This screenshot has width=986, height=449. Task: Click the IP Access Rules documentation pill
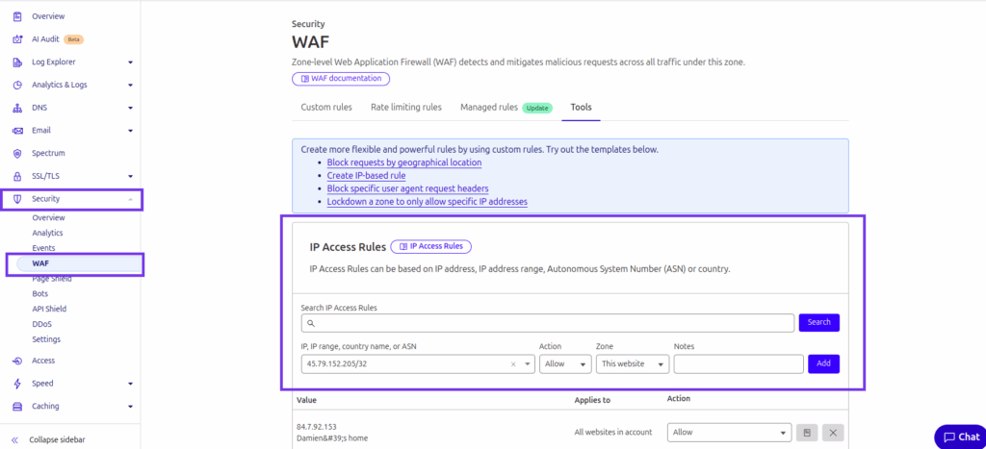pyautogui.click(x=430, y=247)
